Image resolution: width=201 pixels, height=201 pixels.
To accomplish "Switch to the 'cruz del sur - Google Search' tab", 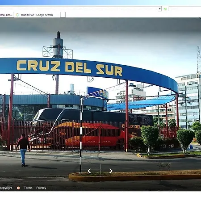I will [37, 15].
